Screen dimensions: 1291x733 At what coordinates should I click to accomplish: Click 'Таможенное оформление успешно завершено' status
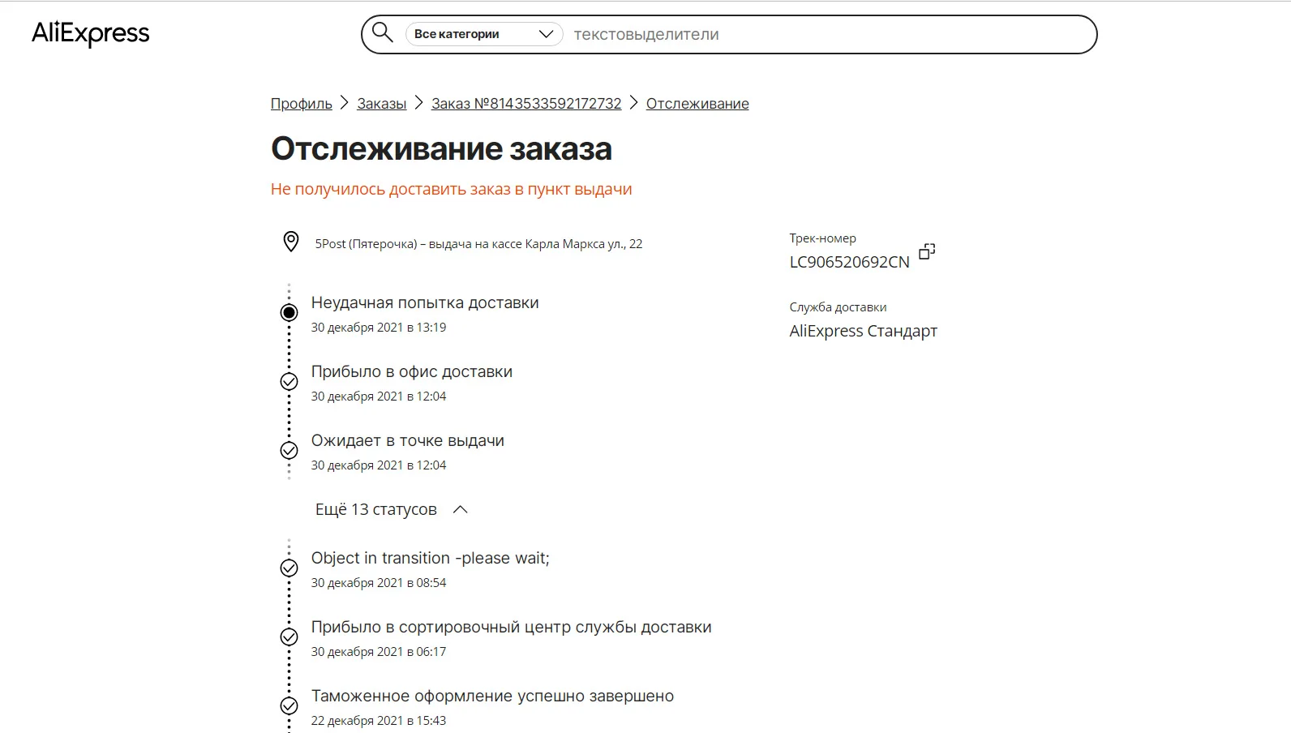point(493,697)
